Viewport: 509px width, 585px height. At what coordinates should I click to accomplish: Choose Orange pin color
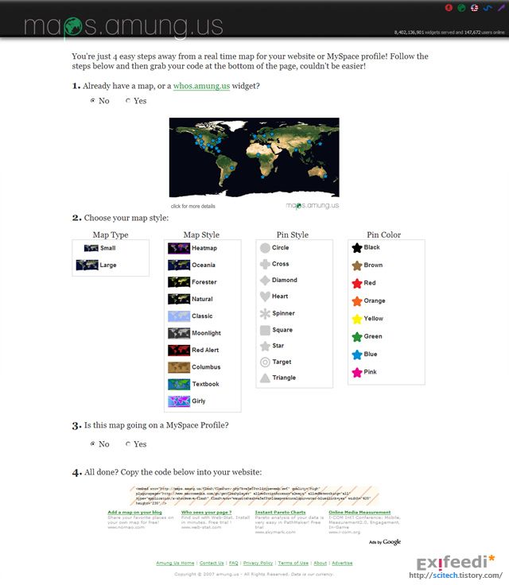368,300
